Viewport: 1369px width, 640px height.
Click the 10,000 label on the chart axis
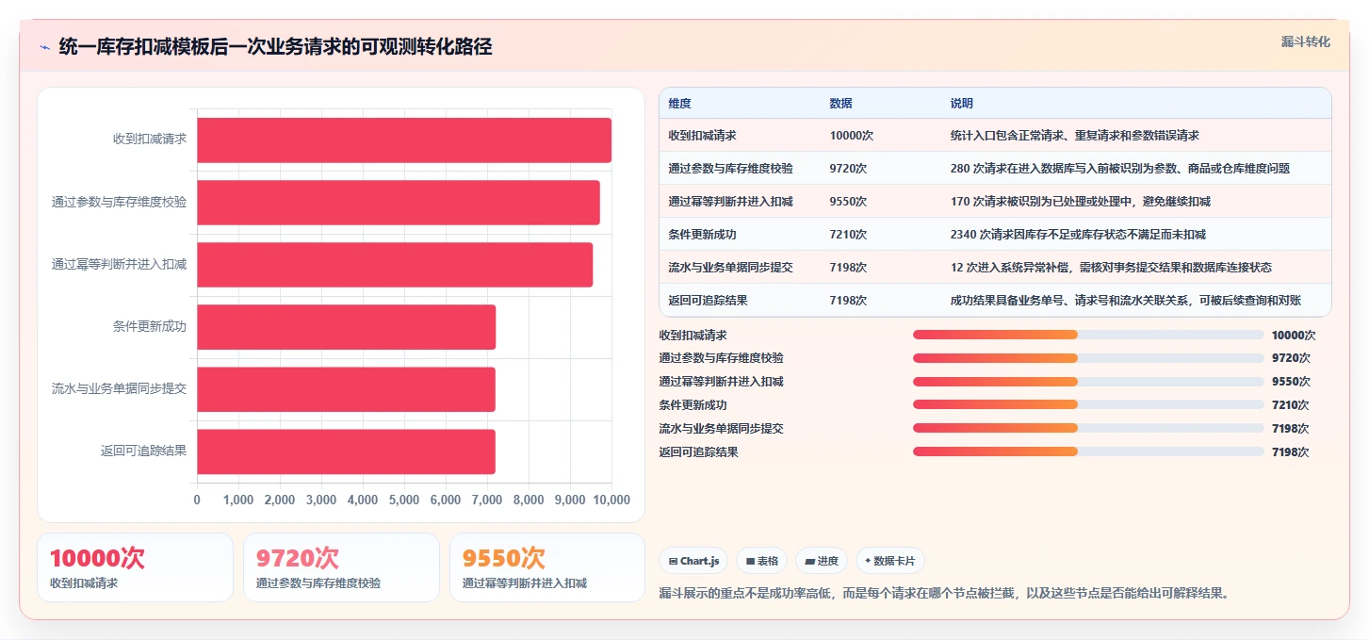pyautogui.click(x=611, y=501)
